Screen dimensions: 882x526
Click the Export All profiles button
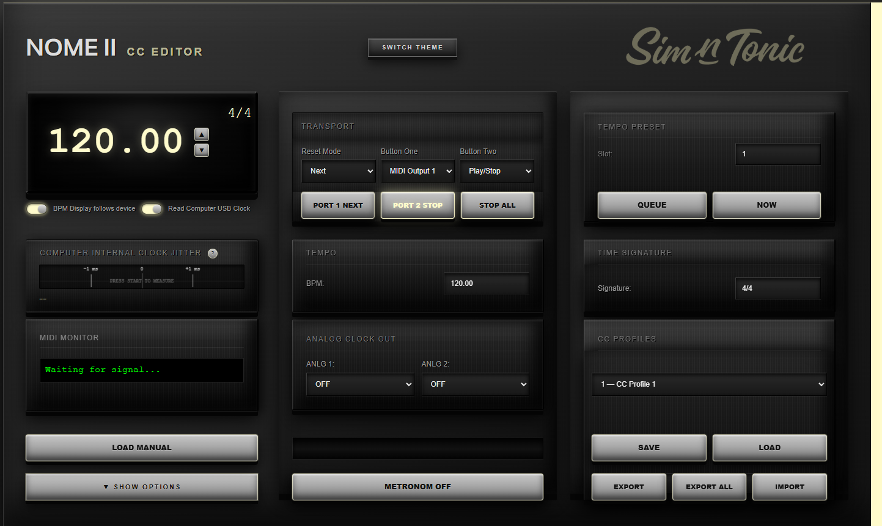[x=709, y=487]
